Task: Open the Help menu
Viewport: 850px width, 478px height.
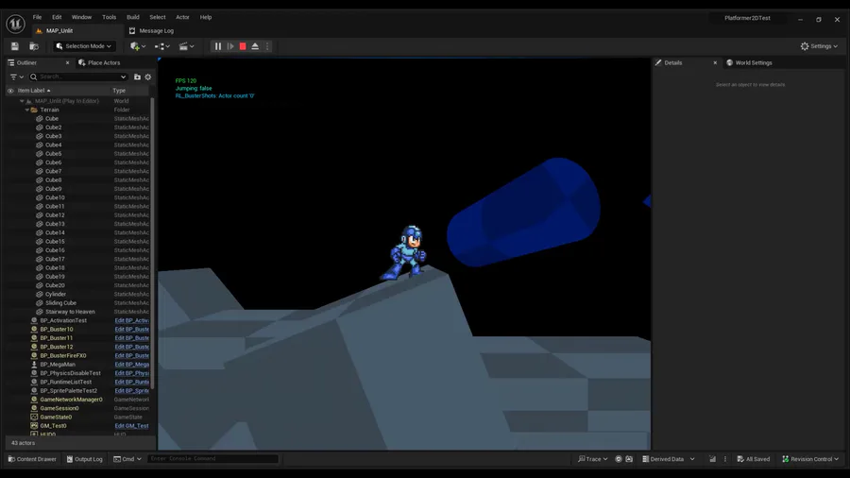Action: click(206, 17)
